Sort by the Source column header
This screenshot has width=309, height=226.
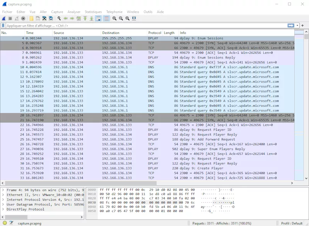point(76,33)
